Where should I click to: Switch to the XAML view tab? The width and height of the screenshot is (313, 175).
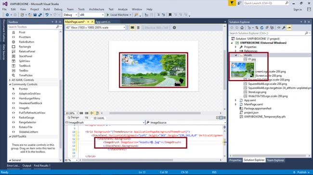99,118
